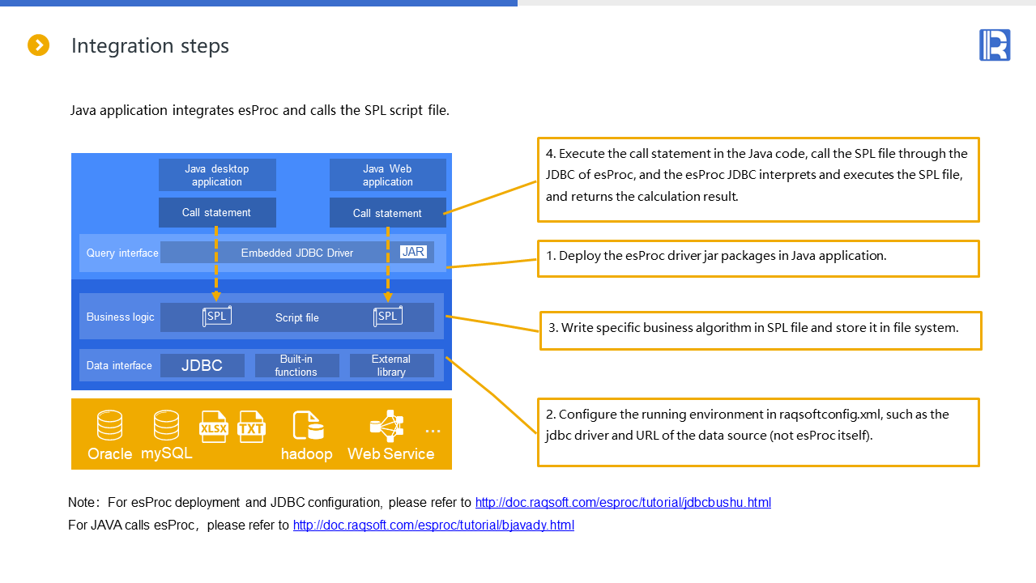The height and width of the screenshot is (583, 1036).
Task: Select Call statement under Java desktop application
Action: [x=217, y=212]
